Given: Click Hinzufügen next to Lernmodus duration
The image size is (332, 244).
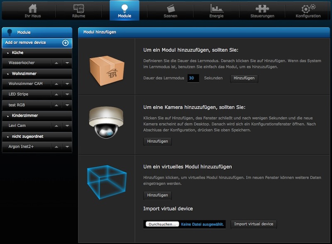Looking at the screenshot, I should point(244,78).
